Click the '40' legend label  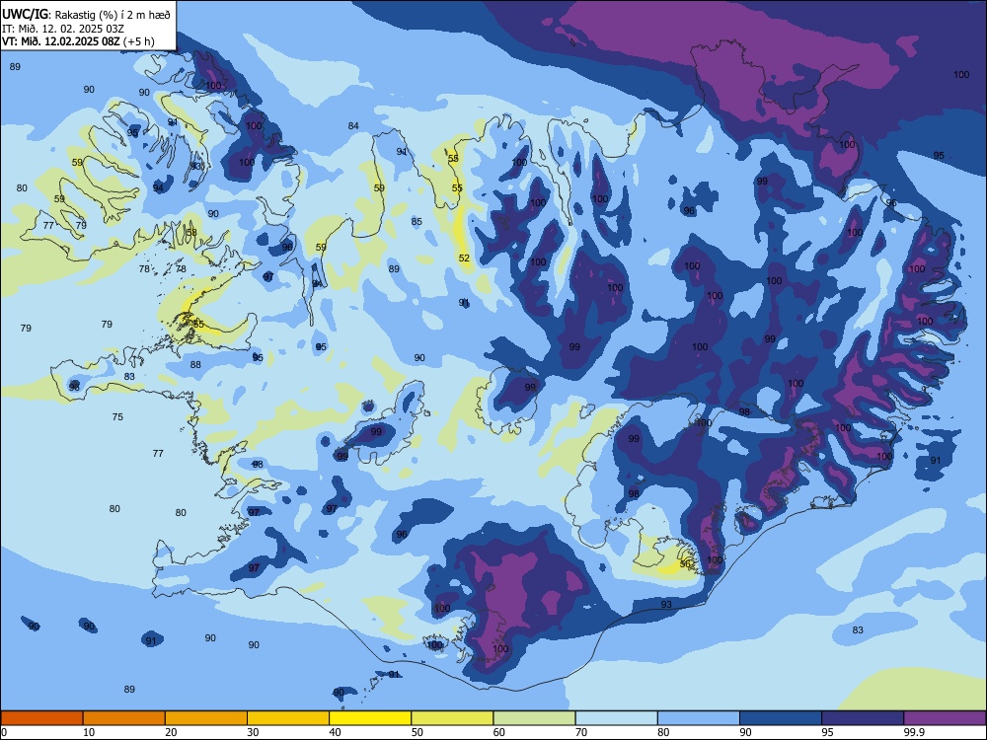[x=335, y=732]
